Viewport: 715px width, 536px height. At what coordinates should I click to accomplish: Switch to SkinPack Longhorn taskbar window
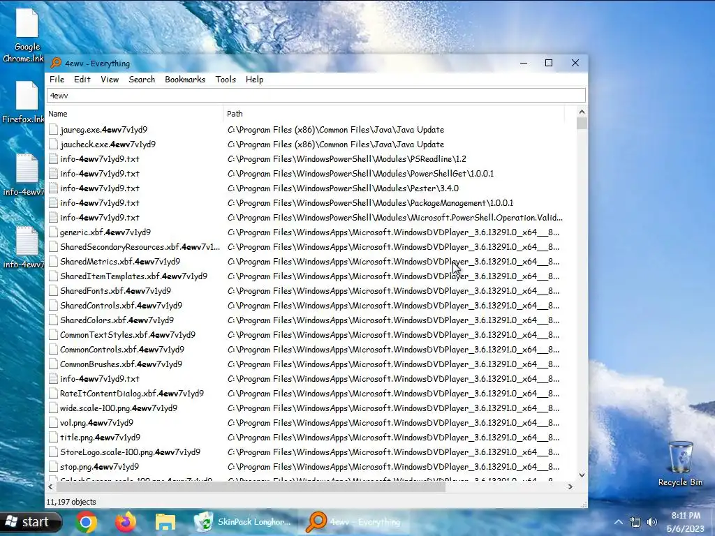[x=242, y=522]
